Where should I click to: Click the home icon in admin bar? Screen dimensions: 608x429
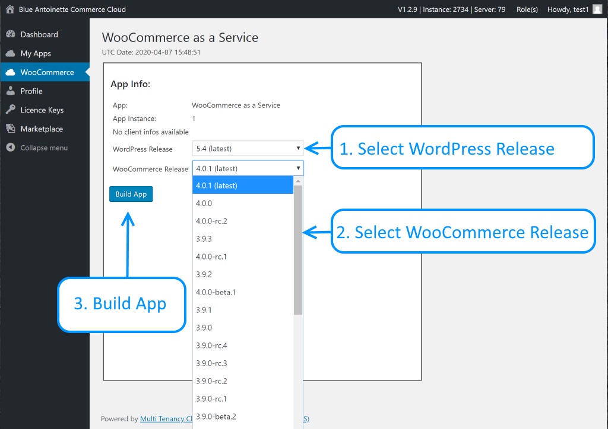coord(10,9)
